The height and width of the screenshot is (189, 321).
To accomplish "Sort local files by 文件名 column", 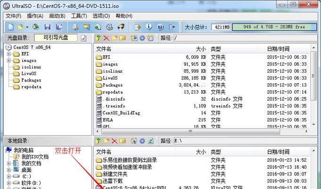I will pos(135,152).
